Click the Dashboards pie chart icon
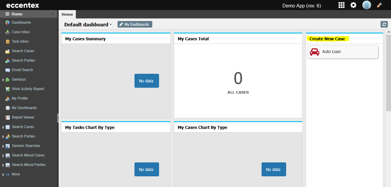Screen dimensions: 391x187 (8, 23)
